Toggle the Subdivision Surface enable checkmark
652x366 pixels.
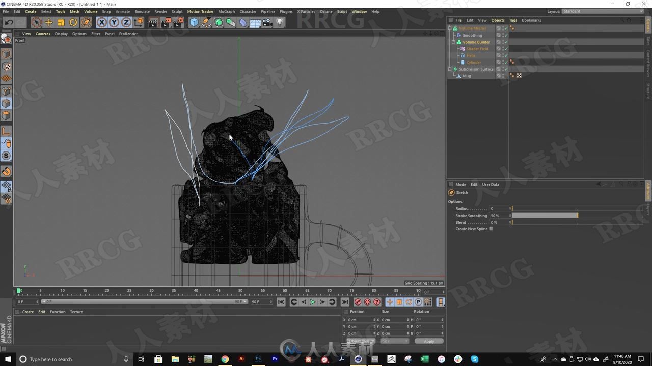506,69
